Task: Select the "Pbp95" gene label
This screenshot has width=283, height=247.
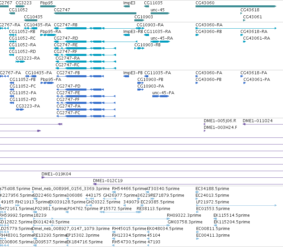Action: [47, 3]
